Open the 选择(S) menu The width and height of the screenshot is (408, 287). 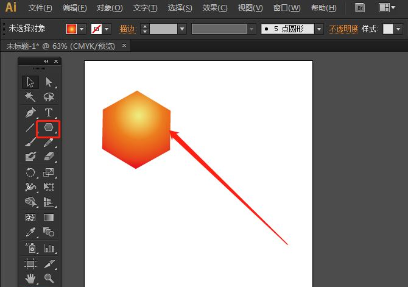point(180,8)
